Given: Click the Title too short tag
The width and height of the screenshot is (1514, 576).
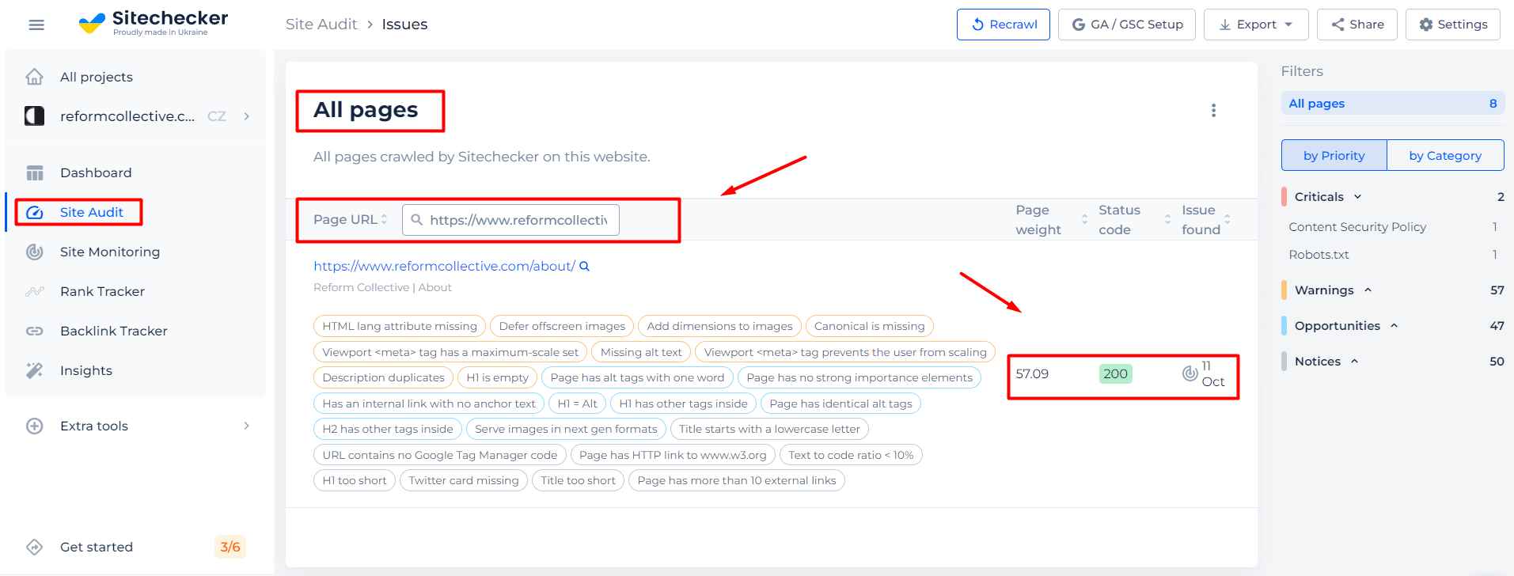Looking at the screenshot, I should coord(578,480).
